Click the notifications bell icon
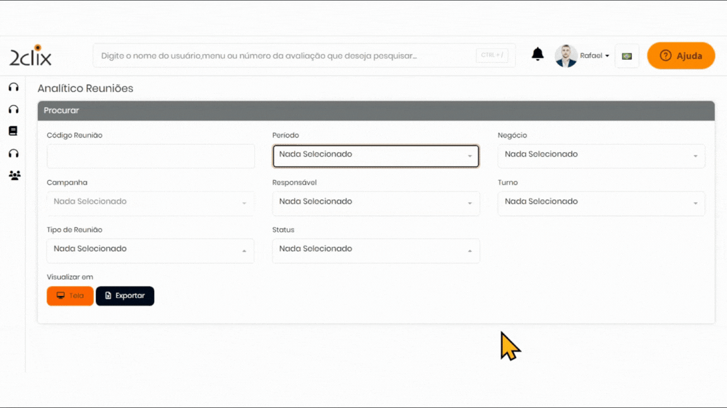 pos(538,55)
